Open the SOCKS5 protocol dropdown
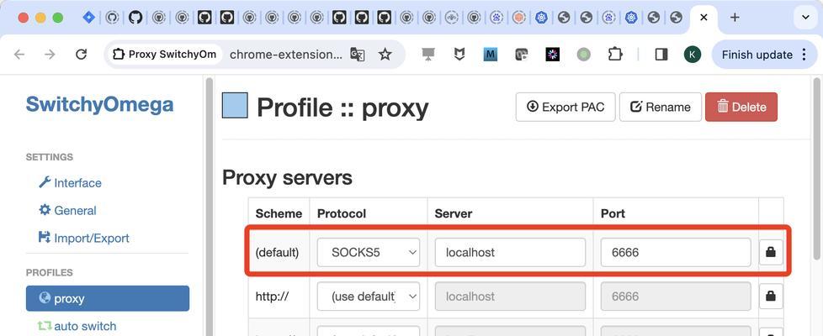Screen dimensions: 823x336 [x=369, y=252]
